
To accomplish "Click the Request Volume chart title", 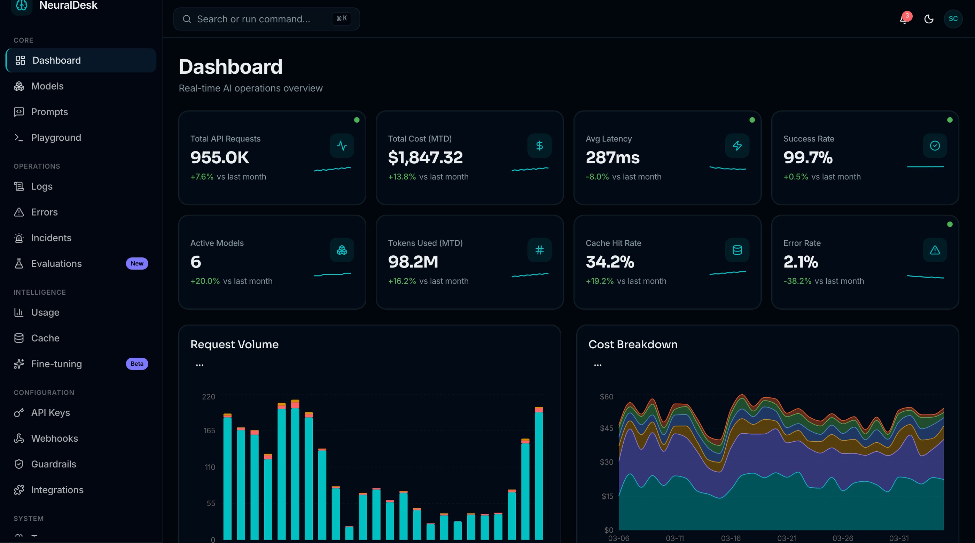I will 234,344.
